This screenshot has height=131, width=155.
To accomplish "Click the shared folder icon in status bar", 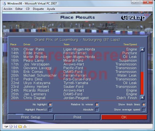I will click(x=20, y=126).
